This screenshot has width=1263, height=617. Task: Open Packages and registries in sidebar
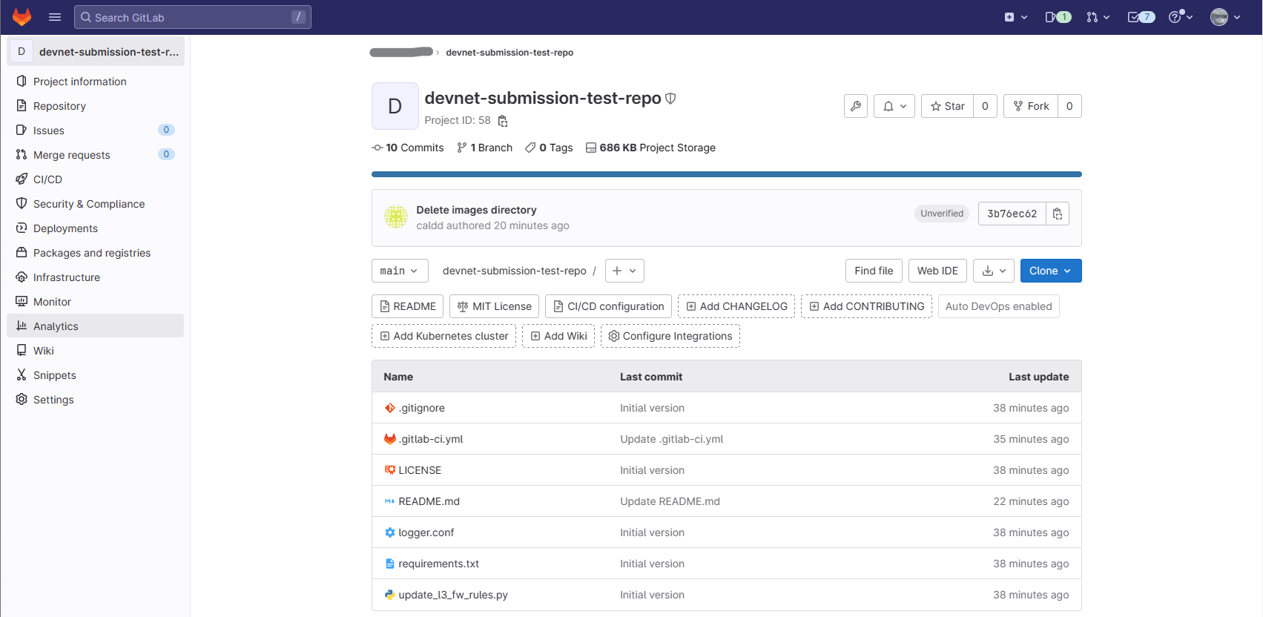[96, 253]
